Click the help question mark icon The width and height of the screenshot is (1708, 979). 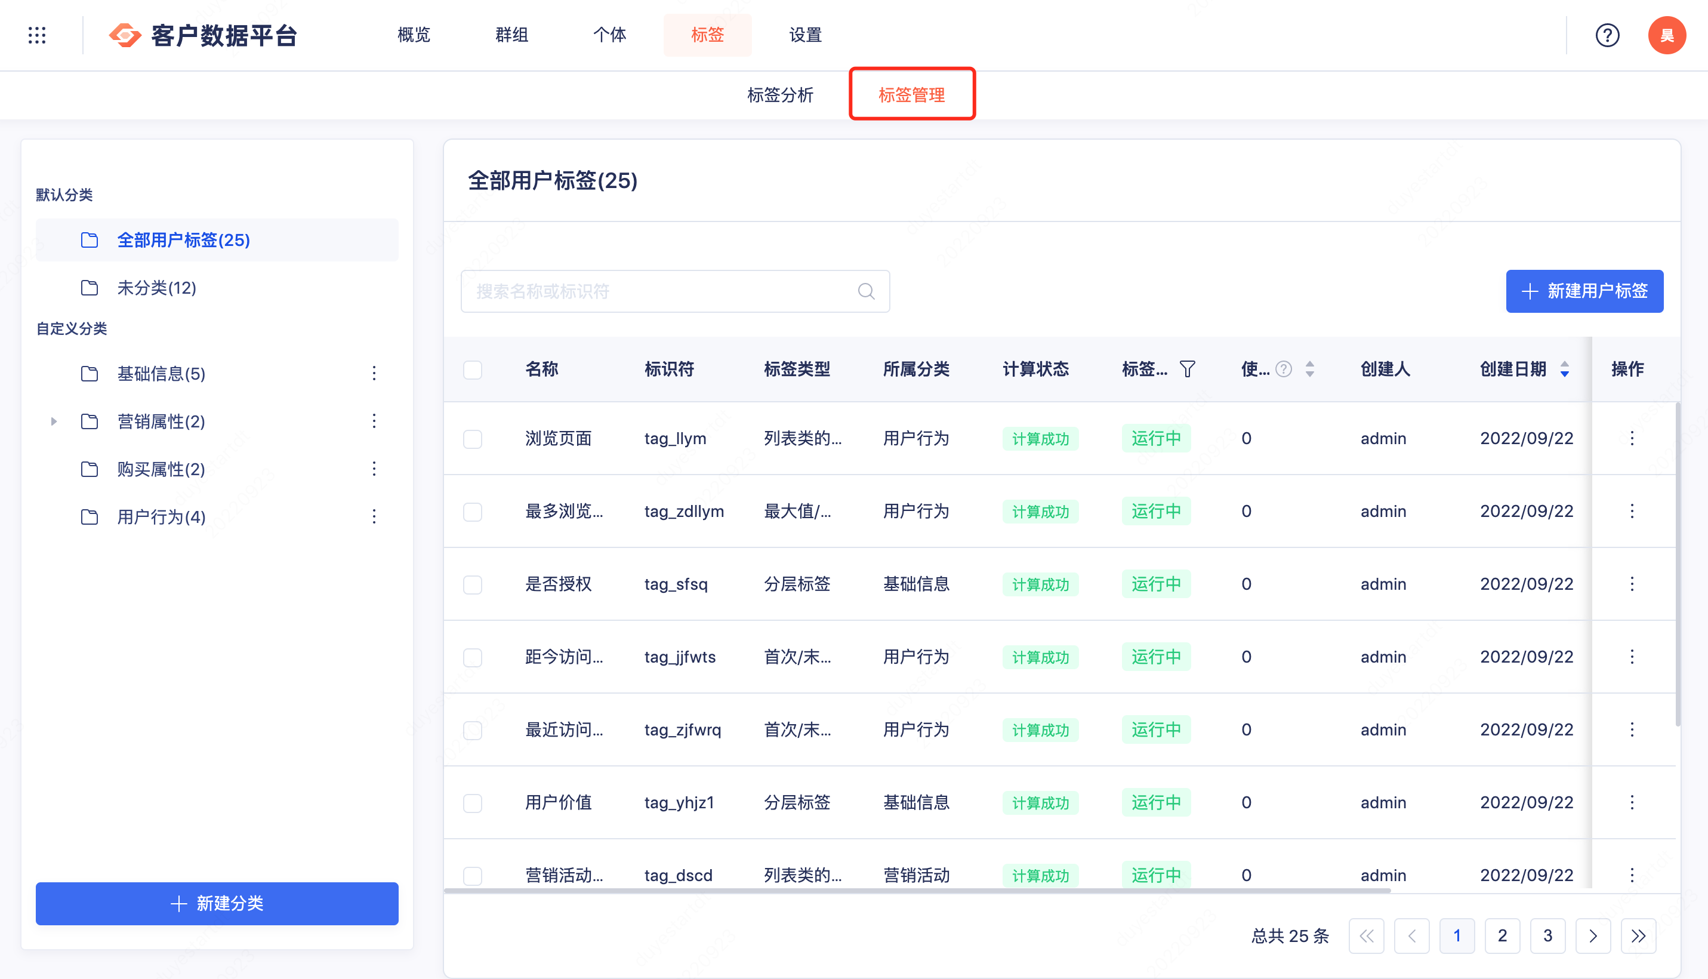coord(1608,35)
